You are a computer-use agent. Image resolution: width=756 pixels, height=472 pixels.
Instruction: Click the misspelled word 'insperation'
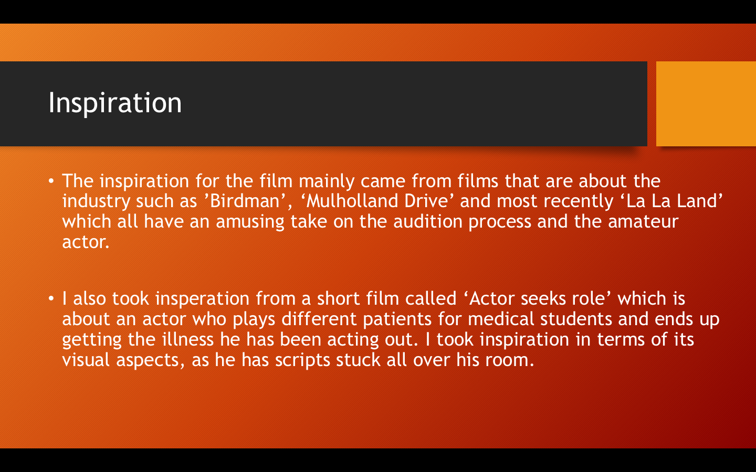tap(202, 298)
